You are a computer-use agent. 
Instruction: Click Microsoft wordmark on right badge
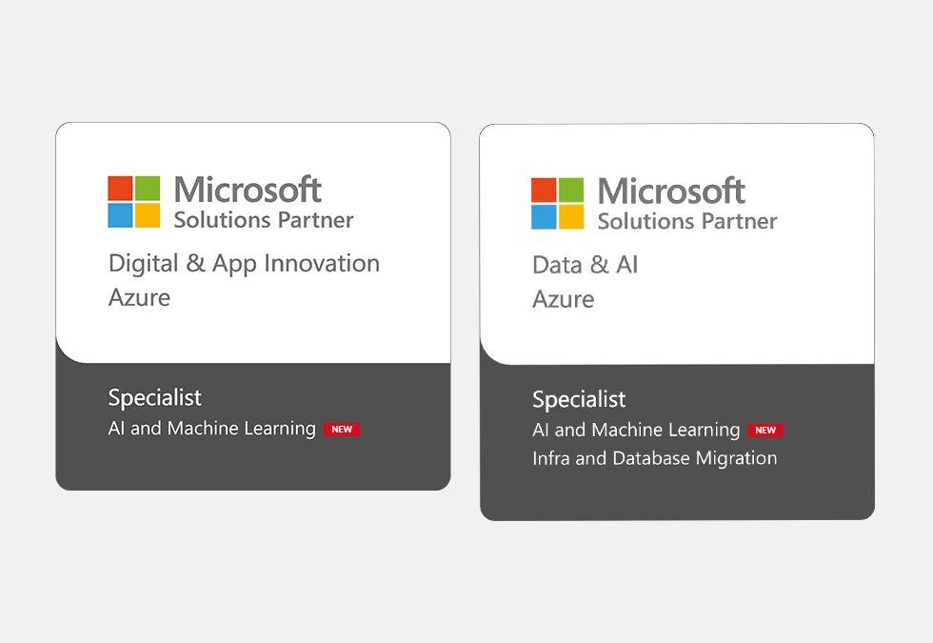coord(671,191)
